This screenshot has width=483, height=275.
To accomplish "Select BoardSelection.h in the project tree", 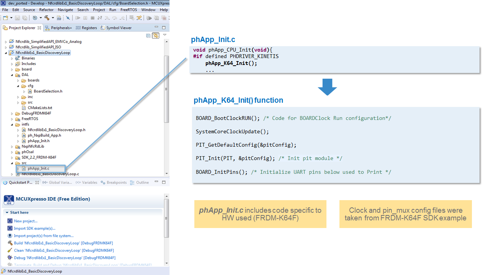I will [x=48, y=91].
